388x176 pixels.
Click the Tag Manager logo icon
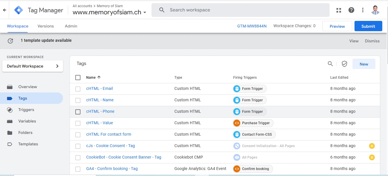(19, 10)
